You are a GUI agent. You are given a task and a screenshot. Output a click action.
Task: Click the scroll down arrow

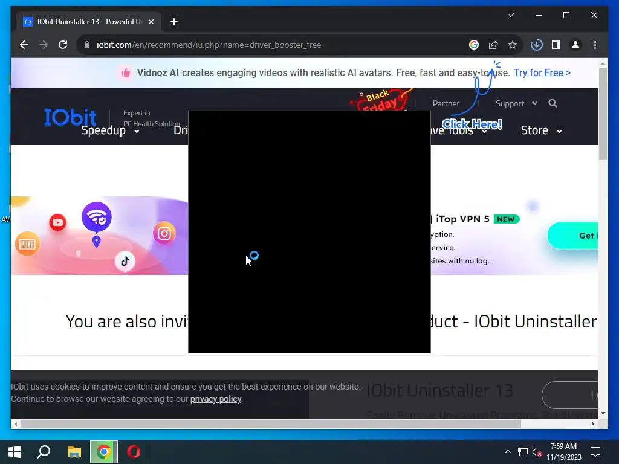603,413
